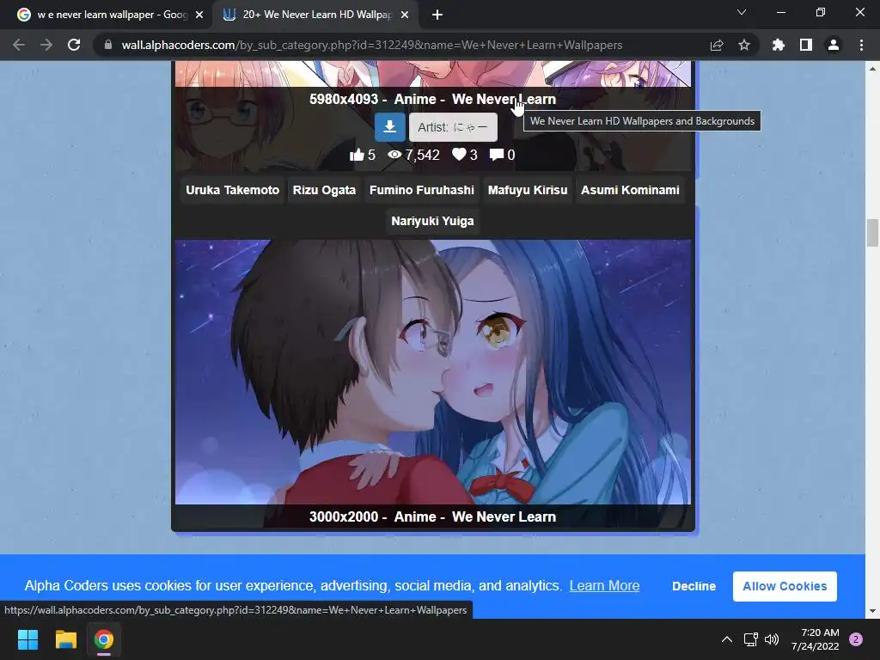Click We Never Learn link of 3000x2000 wallpaper
The width and height of the screenshot is (880, 660).
[x=504, y=516]
